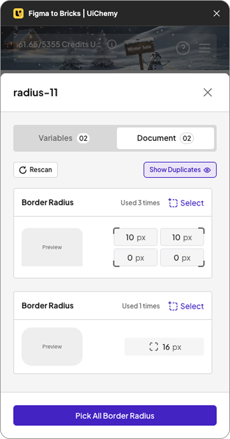Image resolution: width=230 pixels, height=439 pixels.
Task: Close the Figma to Bricks plugin window
Action: pos(216,13)
